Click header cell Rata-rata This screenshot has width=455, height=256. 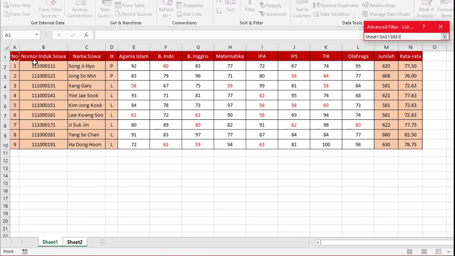pos(410,56)
